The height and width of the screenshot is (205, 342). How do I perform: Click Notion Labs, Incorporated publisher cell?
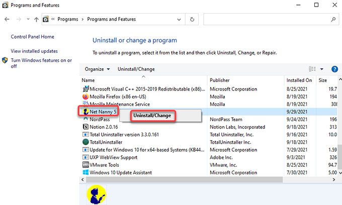[x=237, y=127]
